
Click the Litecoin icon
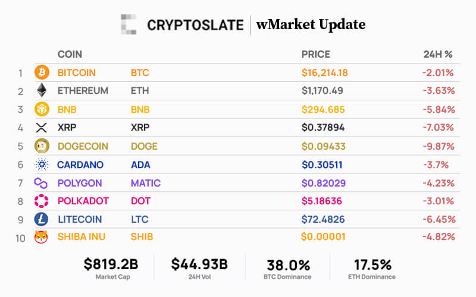[x=42, y=219]
